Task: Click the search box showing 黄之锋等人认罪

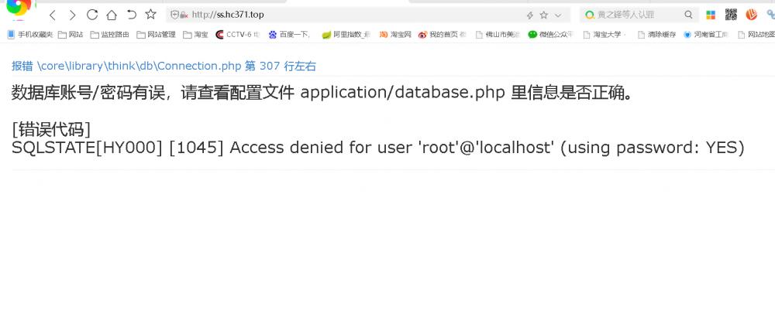Action: [639, 15]
